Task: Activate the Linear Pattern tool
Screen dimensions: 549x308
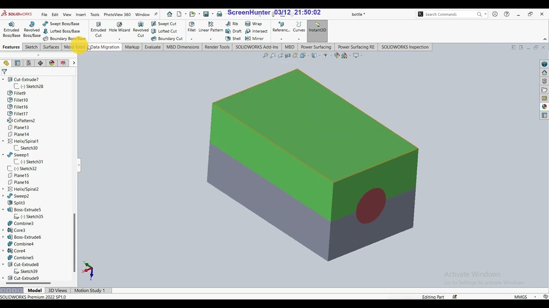Action: (211, 27)
